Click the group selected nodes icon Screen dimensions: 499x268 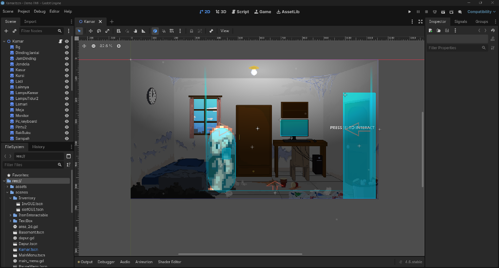tap(200, 31)
